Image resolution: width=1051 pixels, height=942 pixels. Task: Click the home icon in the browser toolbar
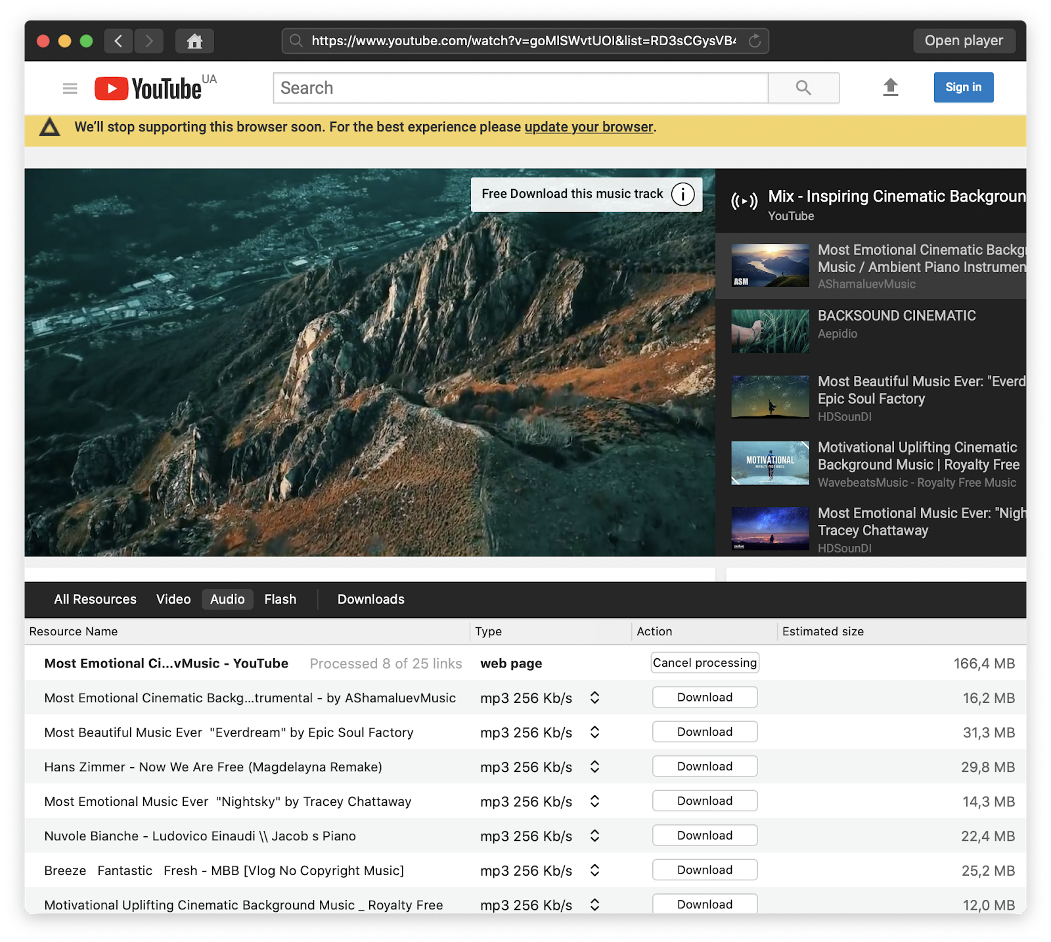pyautogui.click(x=194, y=41)
